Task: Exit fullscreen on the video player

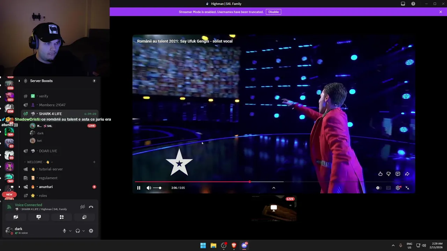Action: click(x=407, y=188)
